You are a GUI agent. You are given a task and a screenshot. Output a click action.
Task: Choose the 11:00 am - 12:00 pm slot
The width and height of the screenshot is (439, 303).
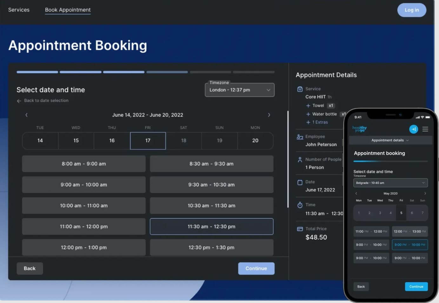click(x=84, y=227)
